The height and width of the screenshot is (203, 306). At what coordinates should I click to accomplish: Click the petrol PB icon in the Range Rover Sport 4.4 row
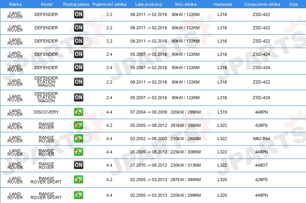click(79, 195)
